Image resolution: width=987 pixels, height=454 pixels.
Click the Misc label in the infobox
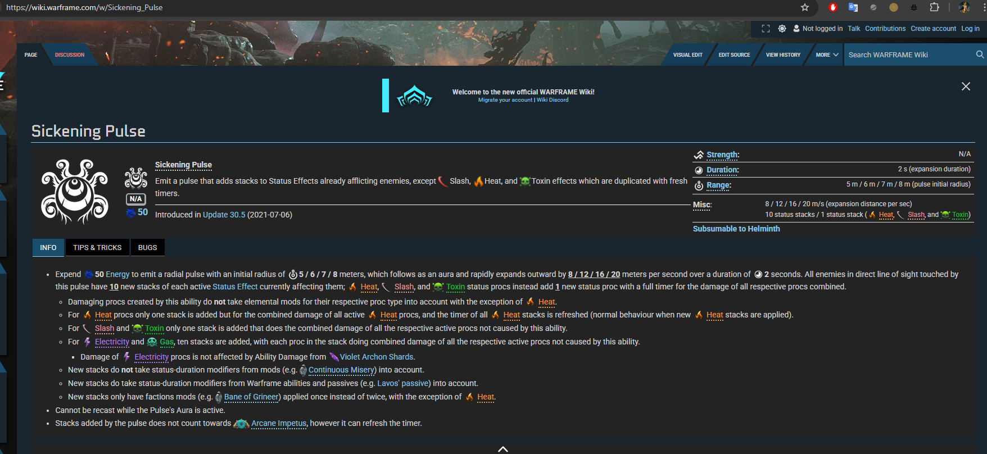tap(703, 205)
